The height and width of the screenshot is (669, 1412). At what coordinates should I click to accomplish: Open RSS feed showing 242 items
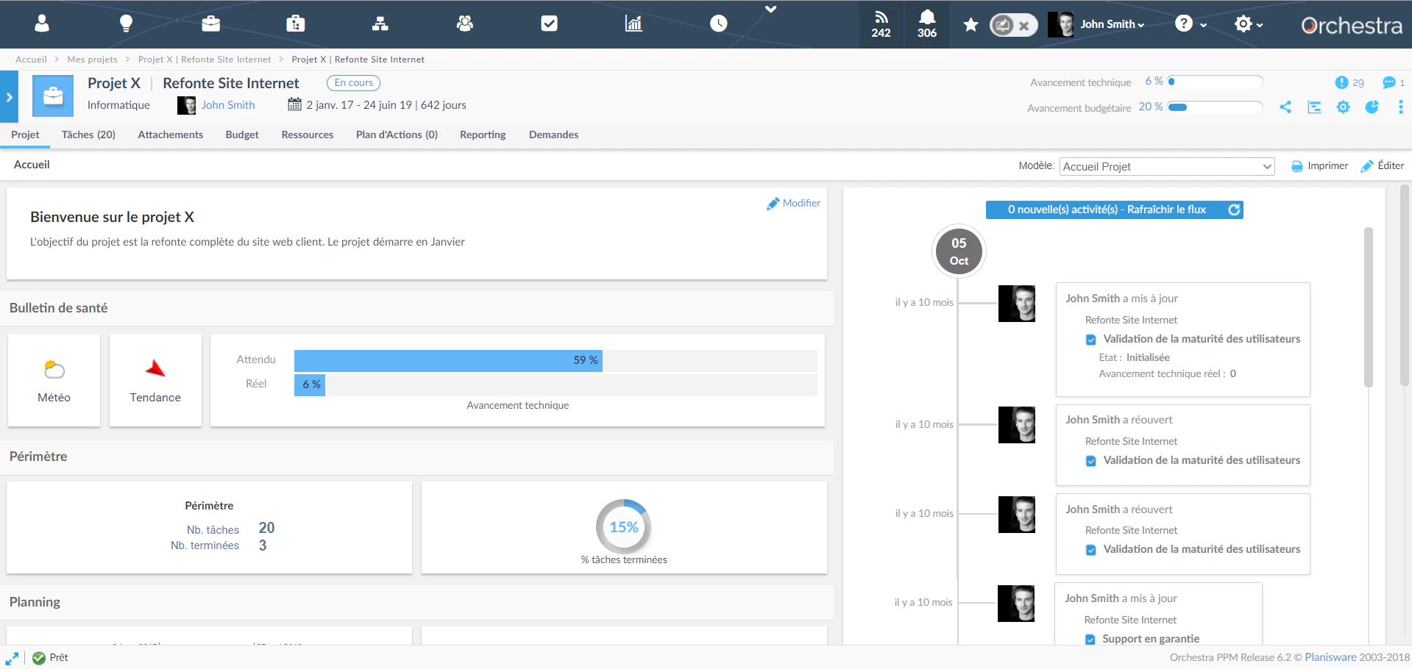click(x=881, y=24)
